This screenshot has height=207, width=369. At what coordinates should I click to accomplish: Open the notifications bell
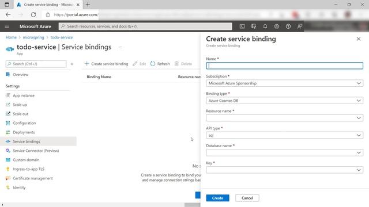click(x=265, y=26)
